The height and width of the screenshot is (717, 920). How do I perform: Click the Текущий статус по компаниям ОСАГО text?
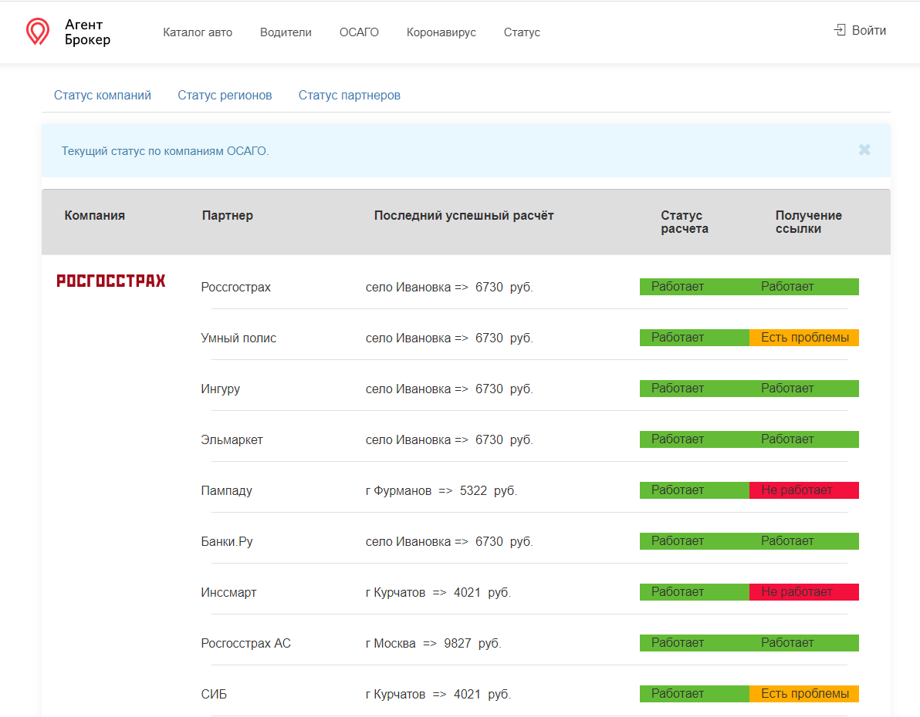(165, 150)
